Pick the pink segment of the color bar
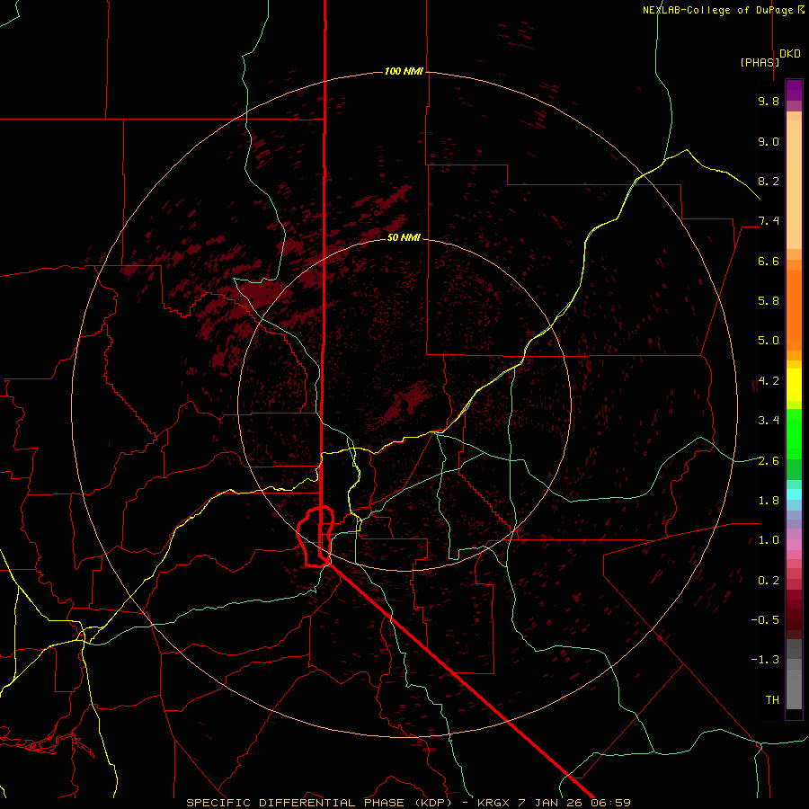This screenshot has height=809, width=809. point(794,545)
